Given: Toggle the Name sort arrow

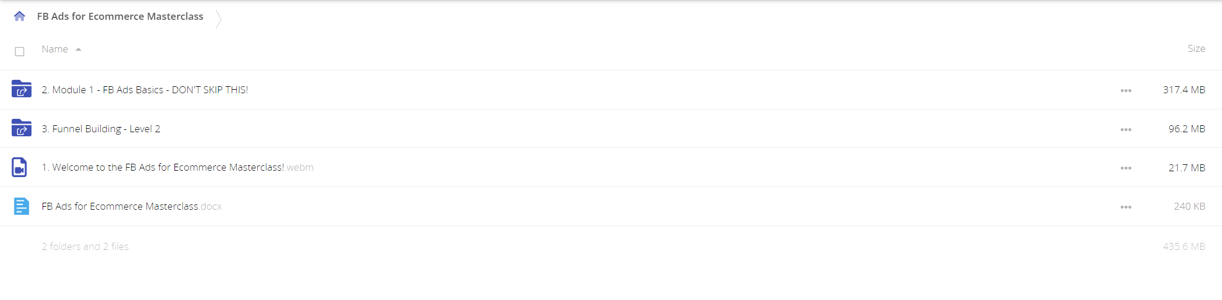Looking at the screenshot, I should click(x=78, y=50).
